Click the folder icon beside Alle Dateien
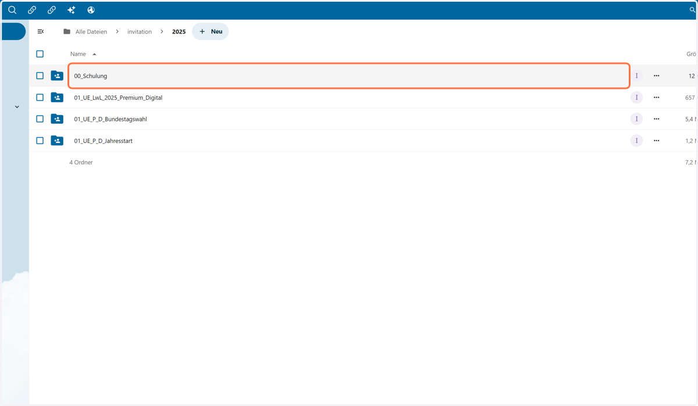This screenshot has width=698, height=406. pyautogui.click(x=67, y=31)
